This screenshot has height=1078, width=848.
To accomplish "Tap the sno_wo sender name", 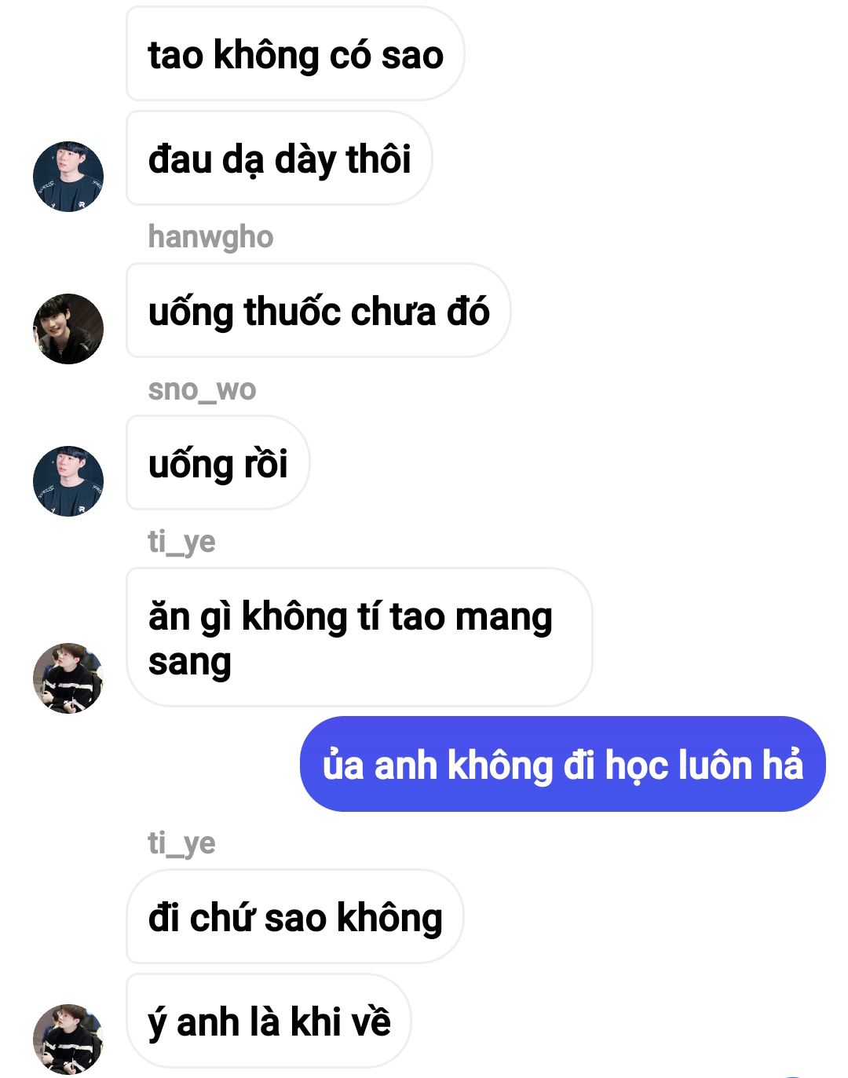I will tap(202, 389).
